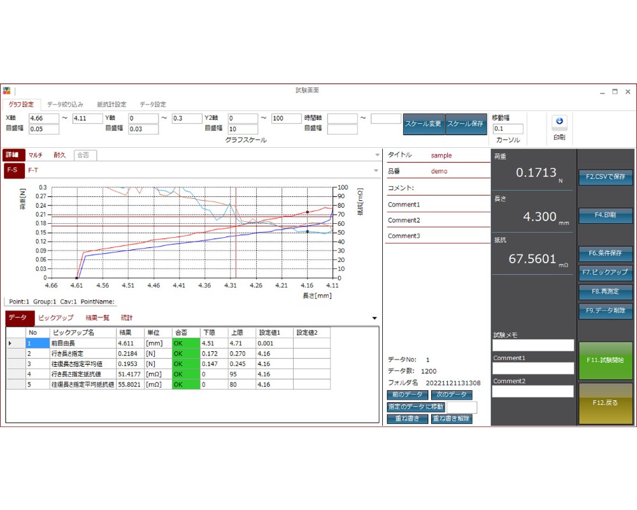The height and width of the screenshot is (510, 637).
Task: Click the スケール保存 button
Action: [x=466, y=124]
